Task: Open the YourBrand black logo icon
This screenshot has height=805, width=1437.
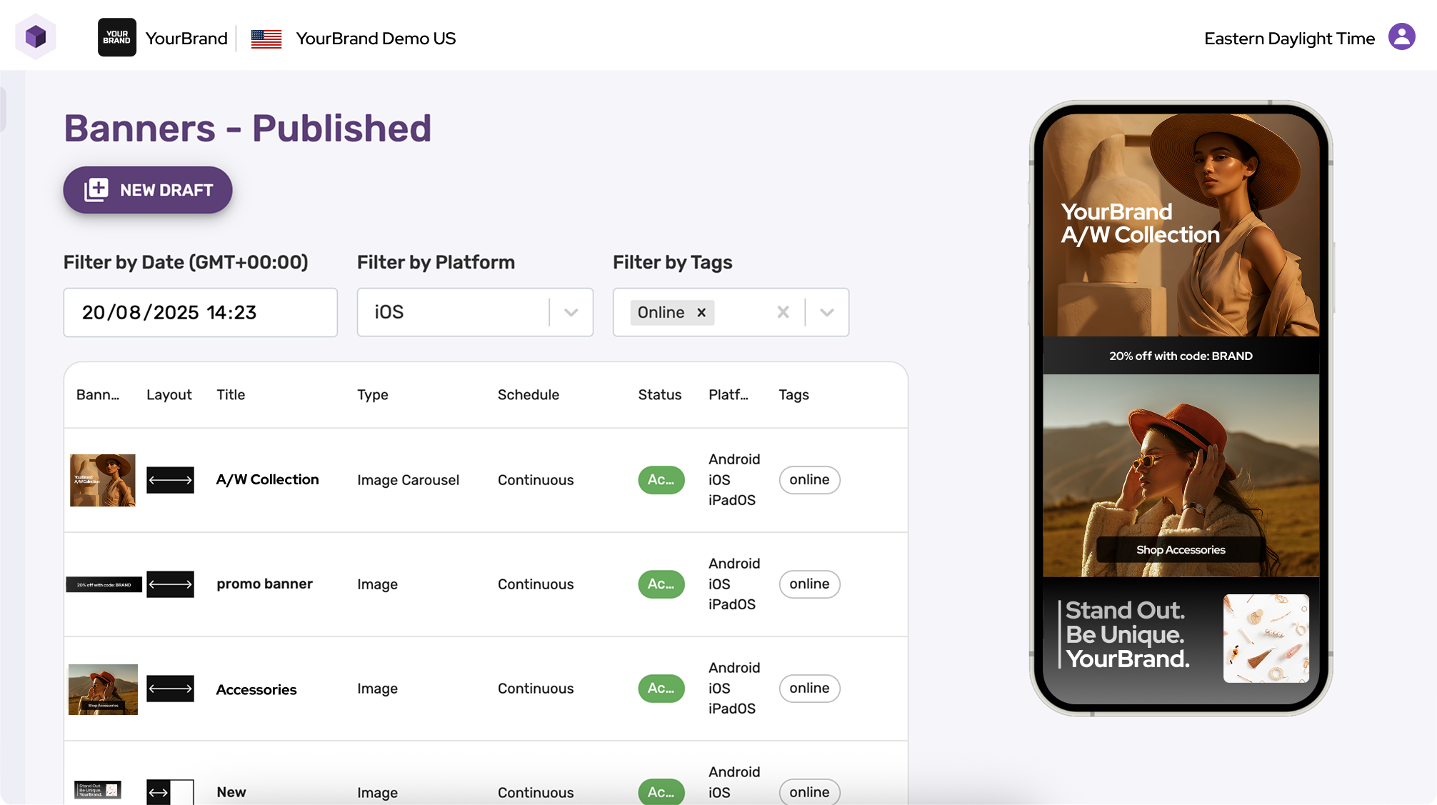Action: point(117,37)
